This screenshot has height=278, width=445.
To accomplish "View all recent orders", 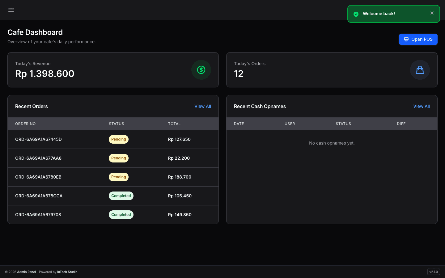I will click(x=203, y=106).
